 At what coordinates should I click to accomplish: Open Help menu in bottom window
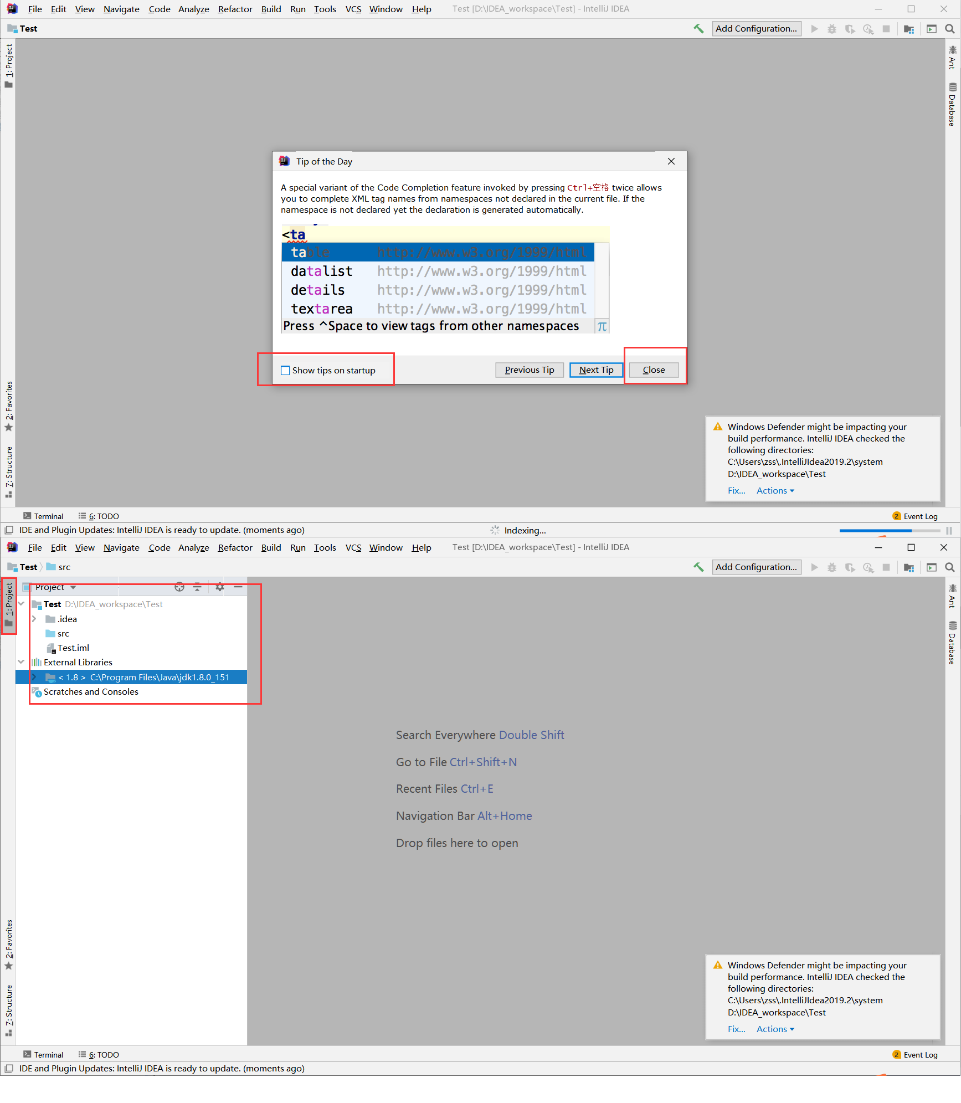[x=422, y=547]
